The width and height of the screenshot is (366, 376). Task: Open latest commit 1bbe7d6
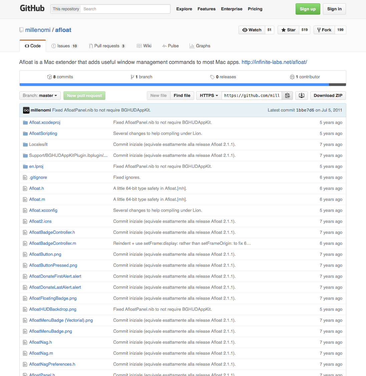305,110
